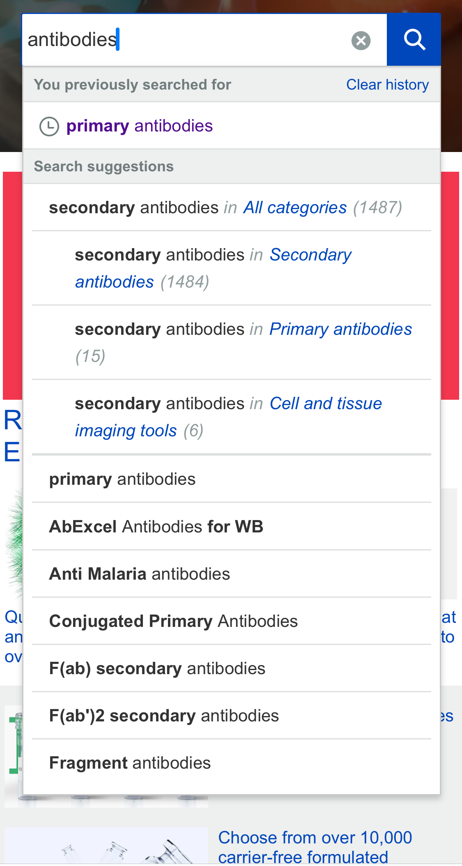Image resolution: width=462 pixels, height=866 pixels.
Task: Select 'AbExcel Antibodies for WB' suggestion
Action: (156, 526)
